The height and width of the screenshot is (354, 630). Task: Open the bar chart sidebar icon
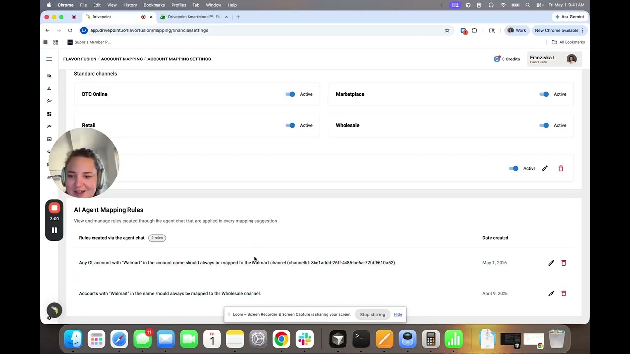pos(49,76)
